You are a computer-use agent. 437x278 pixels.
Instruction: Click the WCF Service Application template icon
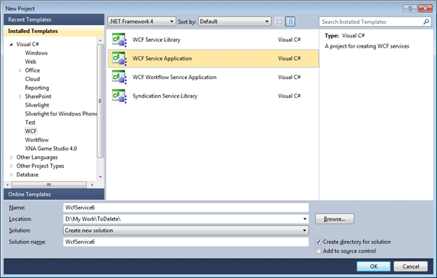119,59
